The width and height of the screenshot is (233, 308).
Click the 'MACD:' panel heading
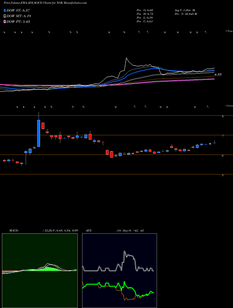[x=14, y=231]
